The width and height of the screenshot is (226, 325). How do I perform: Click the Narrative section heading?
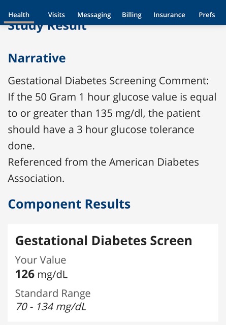37,58
